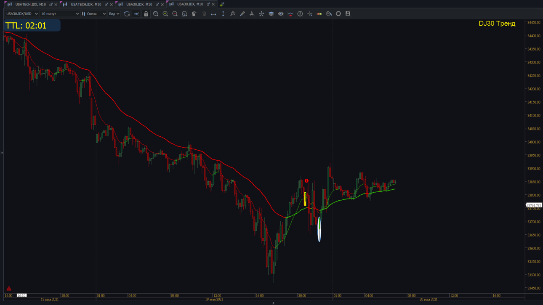Click the price alert chart icon
Image resolution: width=543 pixels, height=305 pixels.
(290, 14)
